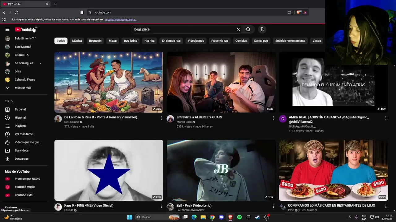
Task: Open the Martin Cirio channel link
Action: 184,122
